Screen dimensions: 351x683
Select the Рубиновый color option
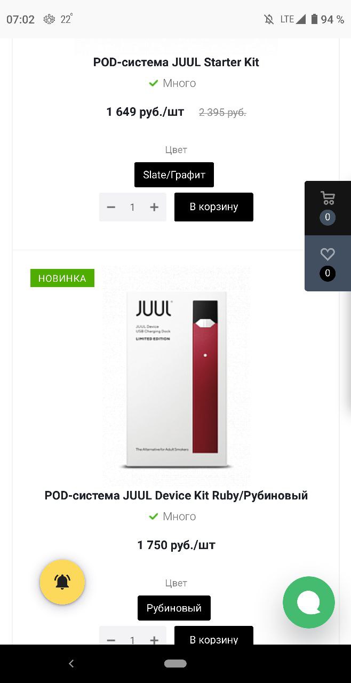pos(174,608)
